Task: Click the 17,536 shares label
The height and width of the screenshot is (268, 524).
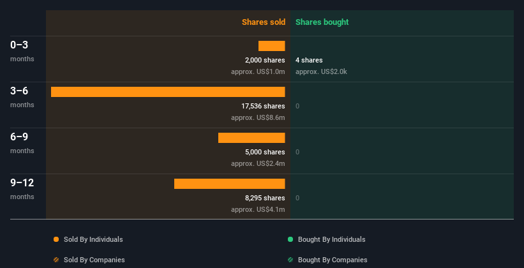Action: tap(263, 106)
